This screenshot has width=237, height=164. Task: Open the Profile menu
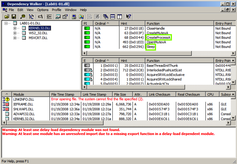point(57,10)
